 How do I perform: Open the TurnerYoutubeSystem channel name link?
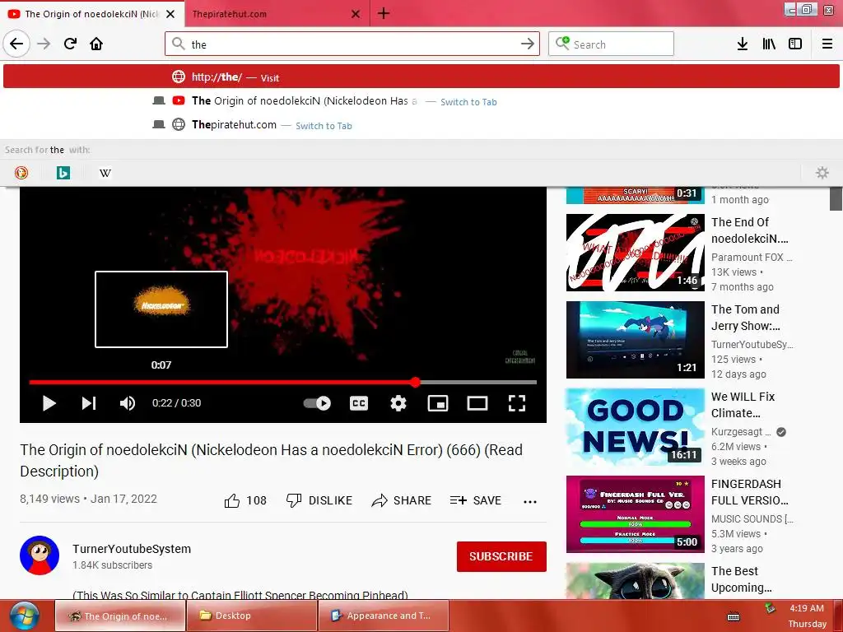pos(132,549)
